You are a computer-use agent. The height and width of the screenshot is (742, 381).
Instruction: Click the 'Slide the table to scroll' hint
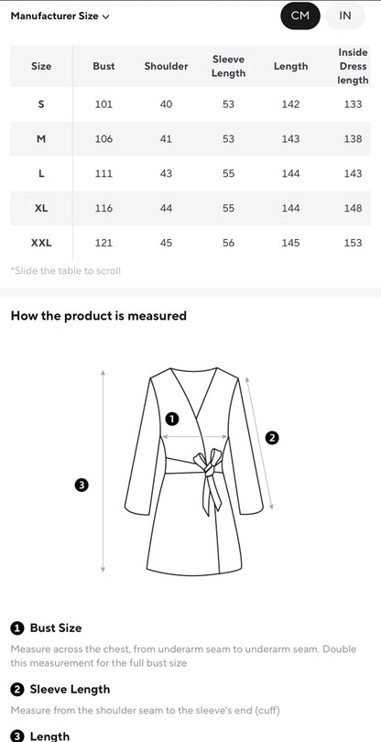[x=65, y=270]
